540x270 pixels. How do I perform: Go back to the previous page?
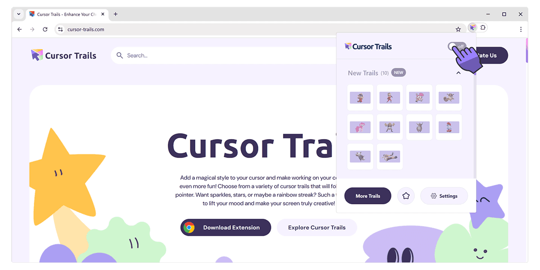(19, 29)
